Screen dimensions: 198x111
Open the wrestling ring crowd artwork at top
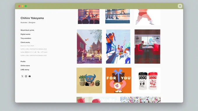(x=89, y=17)
